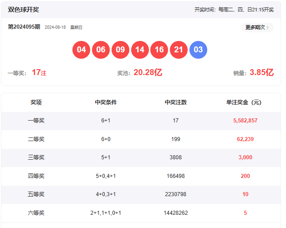Click the red ball numbered 04
Image resolution: width=286 pixels, height=228 pixels.
pyautogui.click(x=82, y=50)
